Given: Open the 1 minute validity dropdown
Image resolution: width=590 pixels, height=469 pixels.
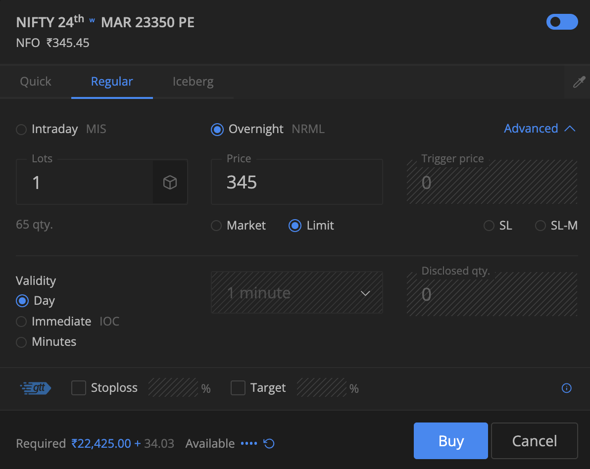Looking at the screenshot, I should [x=296, y=293].
